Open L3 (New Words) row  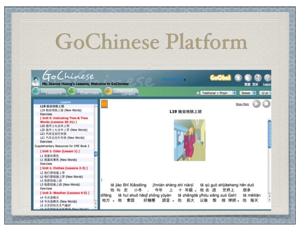[60, 185]
